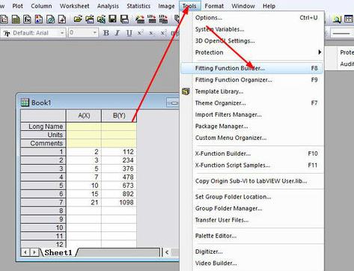354x271 pixels.
Task: Click the New Function (fx) toolbar icon
Action: tap(27, 19)
